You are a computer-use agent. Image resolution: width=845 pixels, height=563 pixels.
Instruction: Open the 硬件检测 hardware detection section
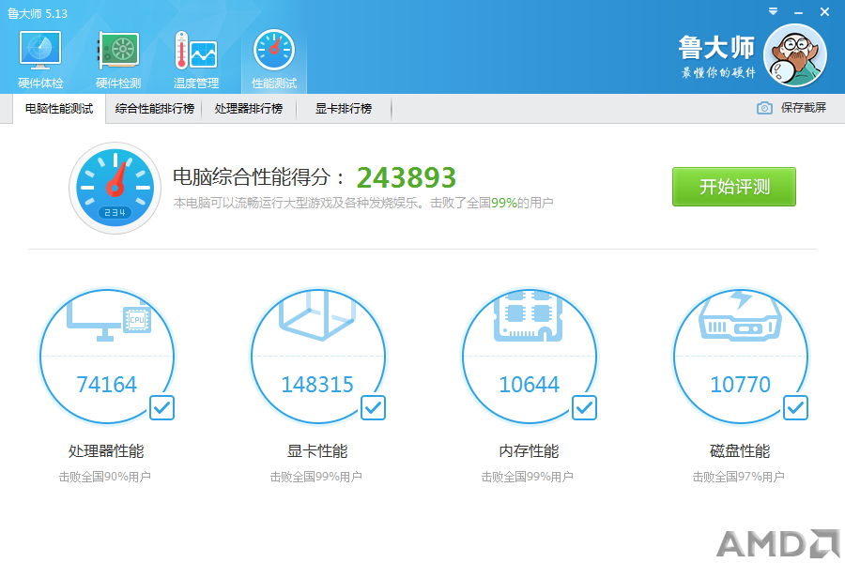118,59
